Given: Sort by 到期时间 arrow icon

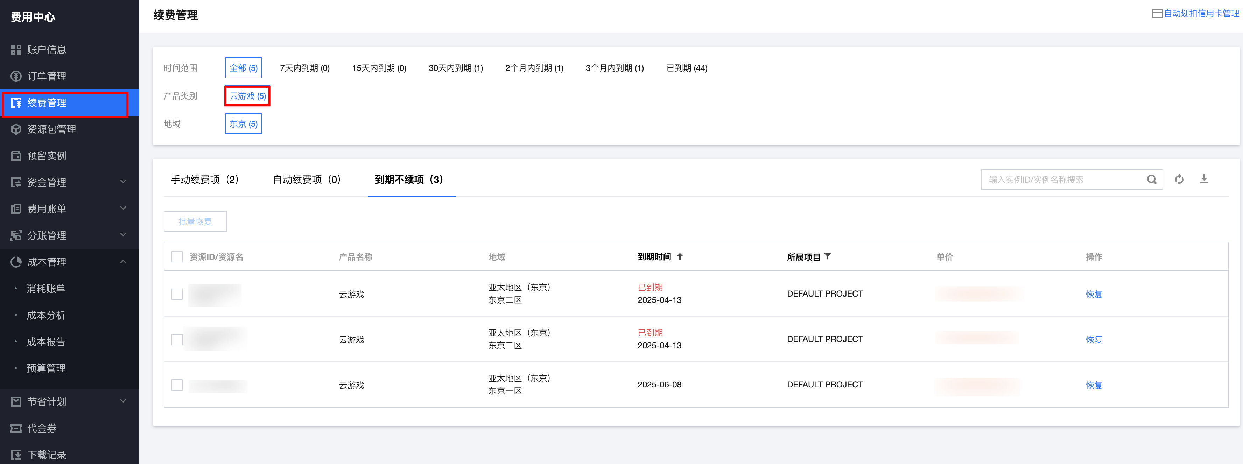Looking at the screenshot, I should pyautogui.click(x=680, y=256).
